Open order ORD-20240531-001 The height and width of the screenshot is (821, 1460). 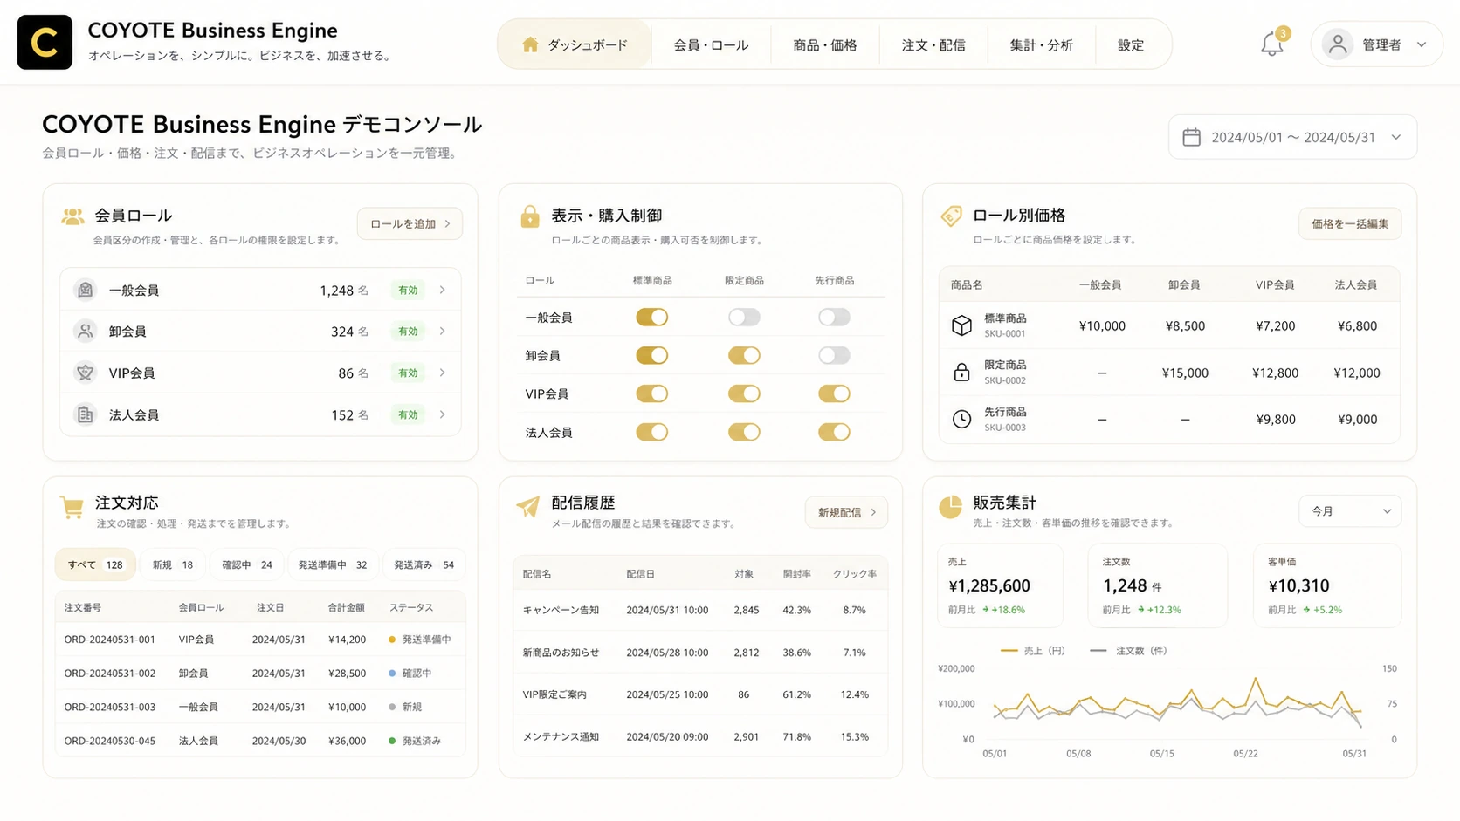tap(260, 640)
